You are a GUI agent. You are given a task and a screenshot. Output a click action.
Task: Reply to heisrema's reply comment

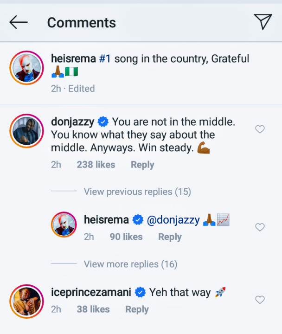170,237
